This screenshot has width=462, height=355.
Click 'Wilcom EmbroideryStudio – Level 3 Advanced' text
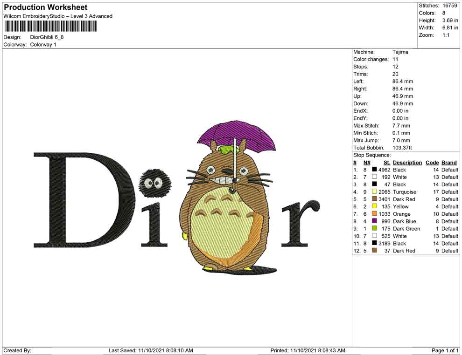click(58, 16)
